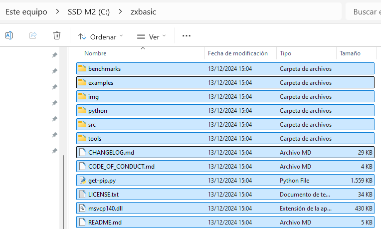This screenshot has height=229, width=381.
Task: Go to Este equipo in breadcrumb
Action: (x=26, y=11)
